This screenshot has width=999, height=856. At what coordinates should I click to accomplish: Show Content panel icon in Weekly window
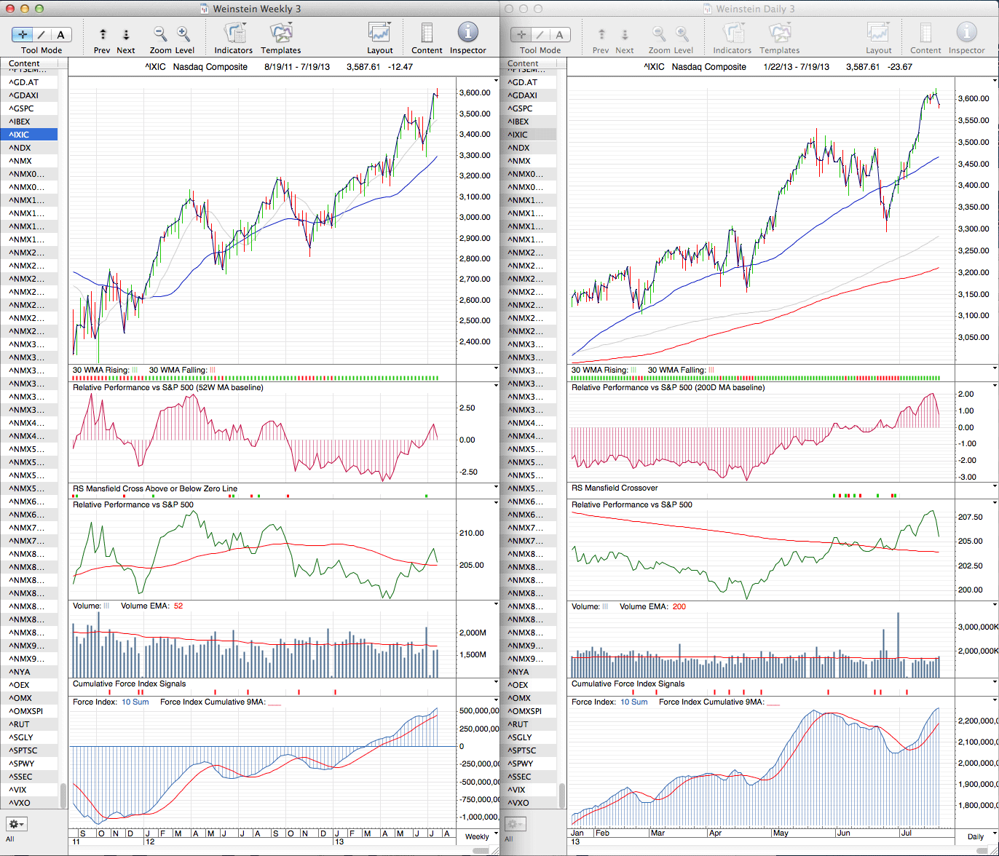point(427,33)
